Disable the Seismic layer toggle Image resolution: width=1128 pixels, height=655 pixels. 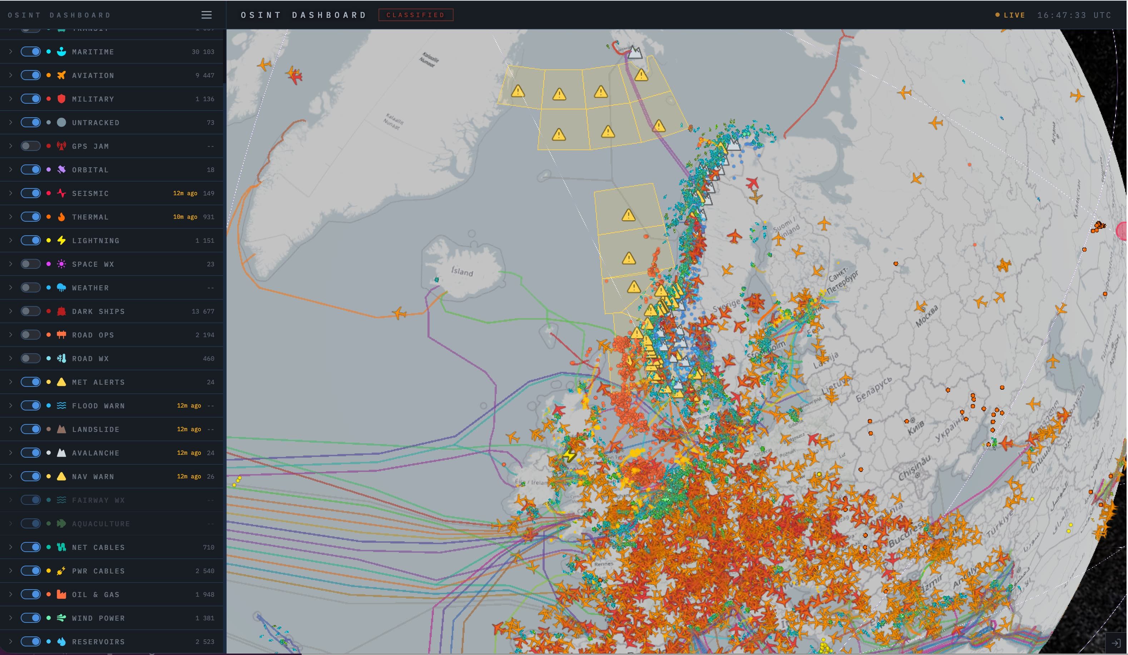click(30, 193)
